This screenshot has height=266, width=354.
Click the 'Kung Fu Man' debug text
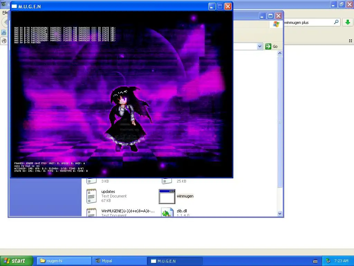[27, 166]
